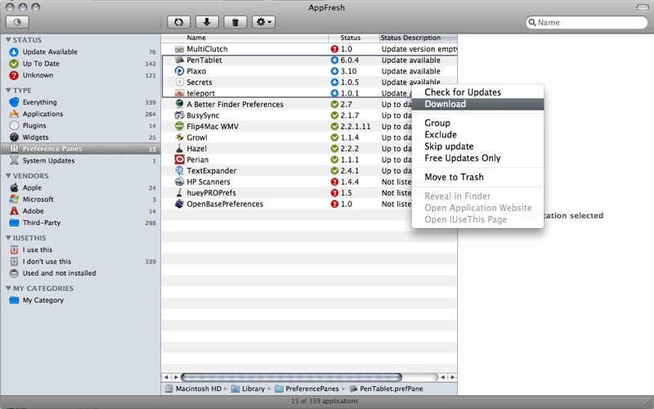The width and height of the screenshot is (654, 409).
Task: Select Up To Date filter
Action: 80,64
